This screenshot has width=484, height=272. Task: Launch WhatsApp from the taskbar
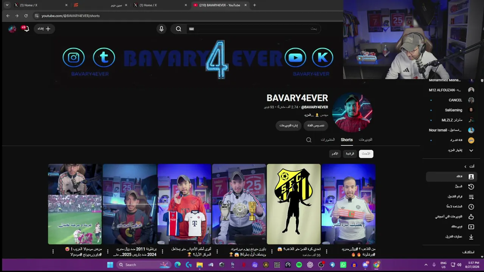[x=343, y=265]
